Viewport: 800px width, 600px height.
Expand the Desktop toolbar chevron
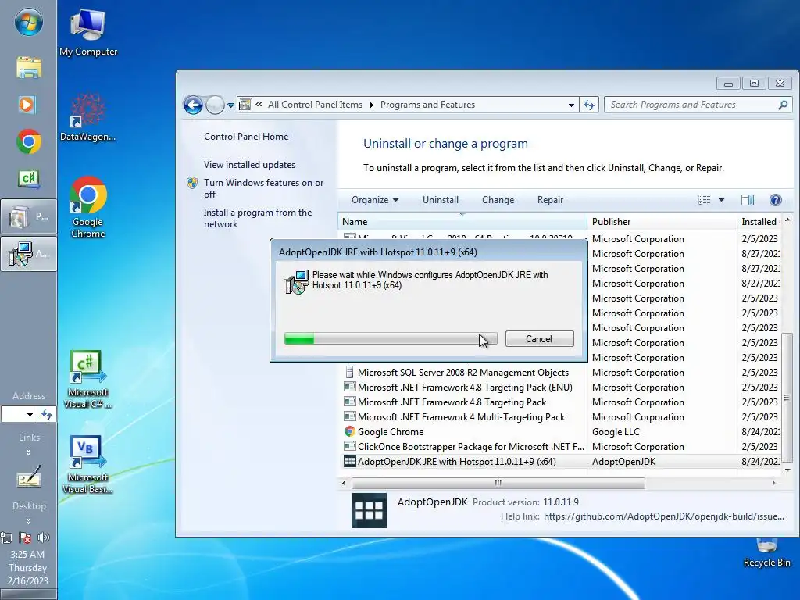click(29, 521)
